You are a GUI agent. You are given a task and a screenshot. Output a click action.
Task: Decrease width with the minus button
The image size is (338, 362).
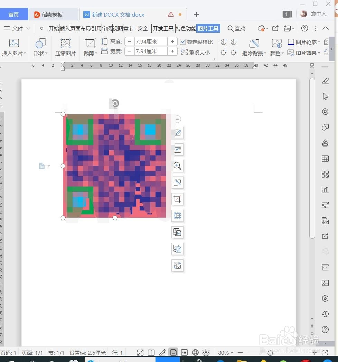(130, 51)
